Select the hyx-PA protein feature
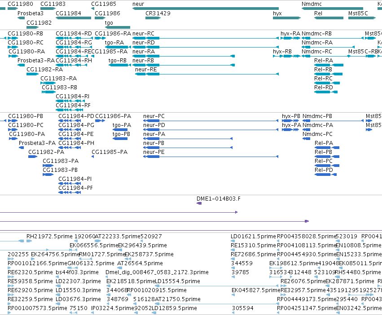382x315 pixels. coord(290,130)
